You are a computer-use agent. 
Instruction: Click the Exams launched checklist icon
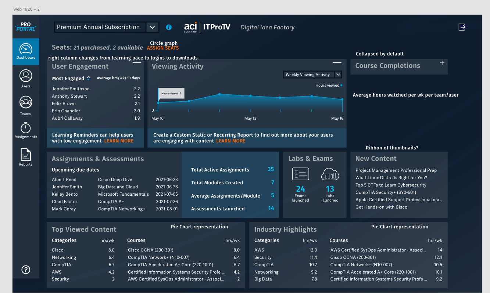(300, 174)
